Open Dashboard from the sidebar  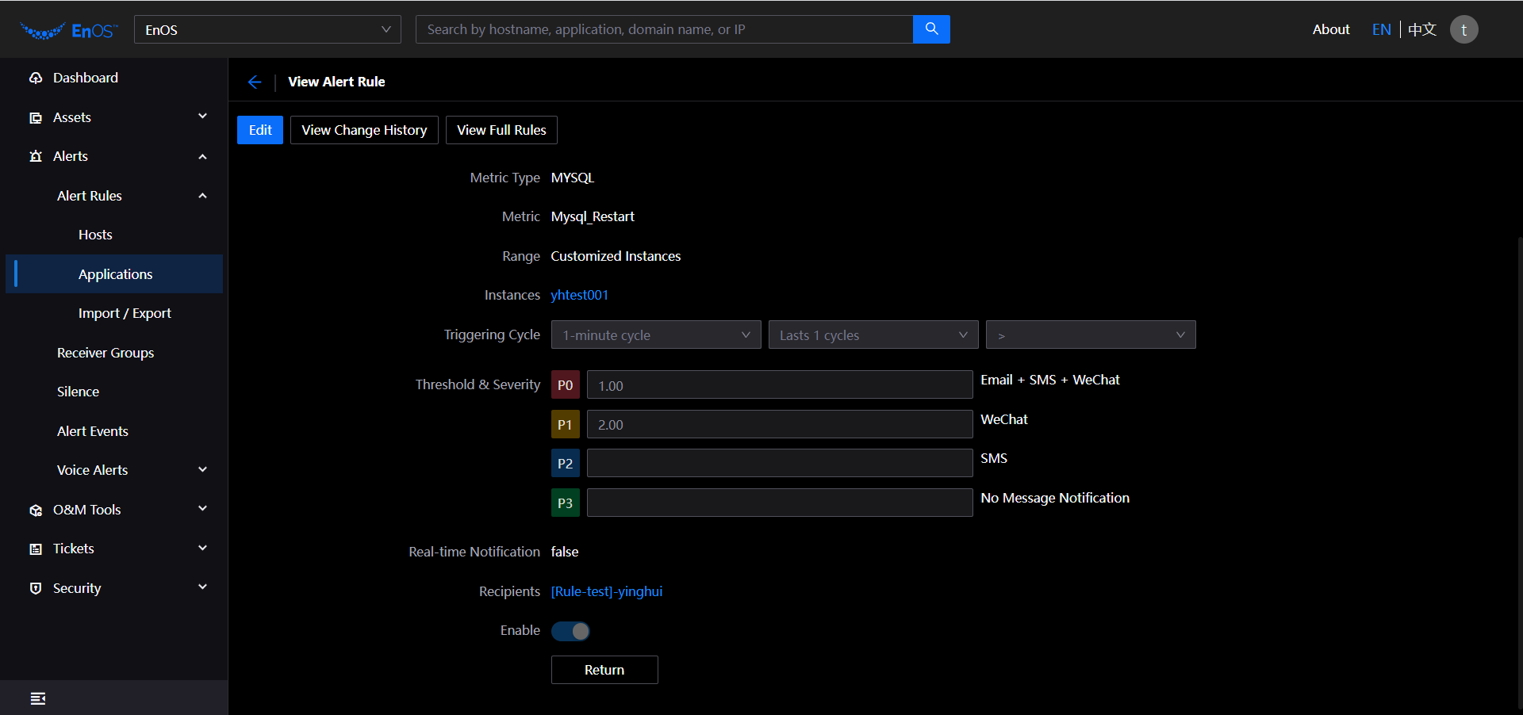point(86,78)
